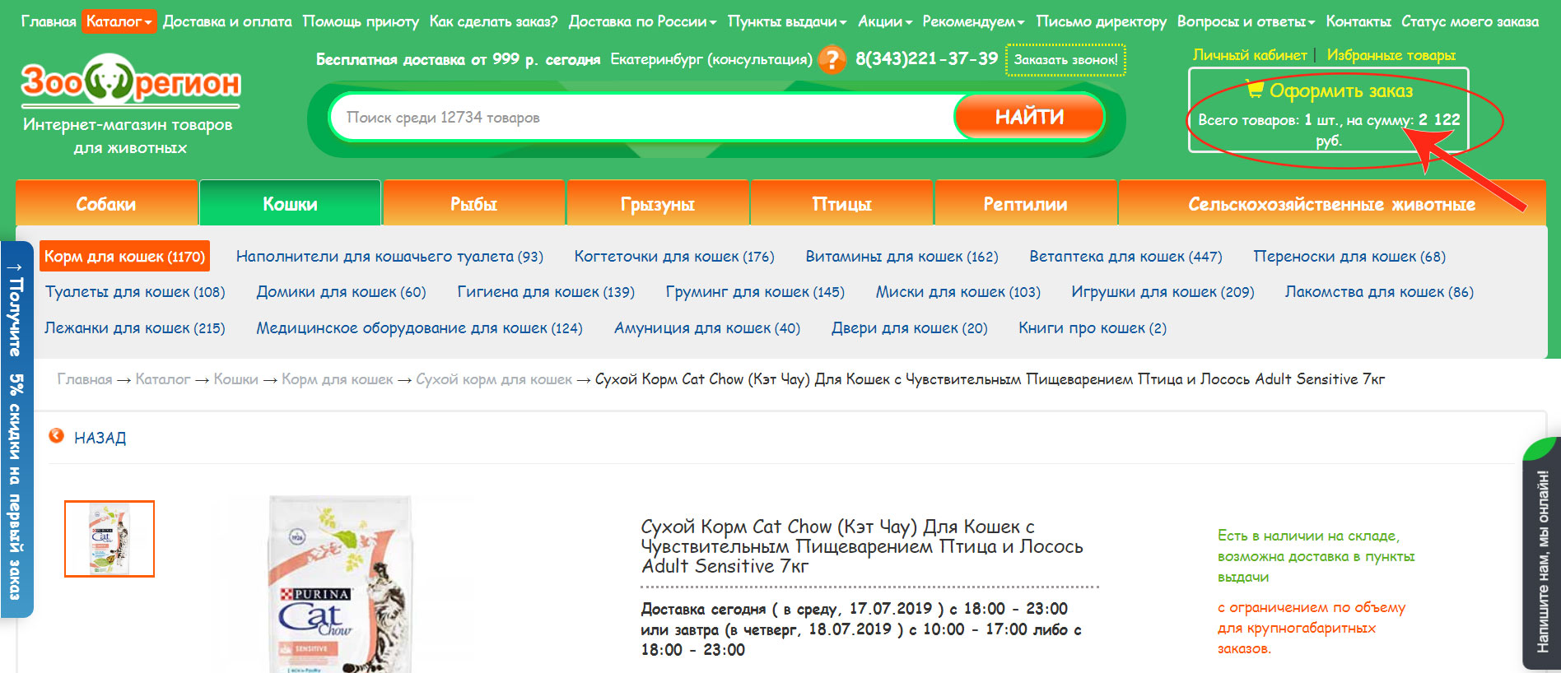Open the Акции dropdown
Viewport: 1561px width, 673px height.
(x=885, y=21)
